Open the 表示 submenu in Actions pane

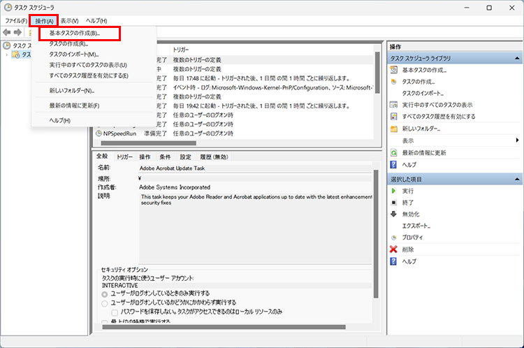pyautogui.click(x=413, y=140)
